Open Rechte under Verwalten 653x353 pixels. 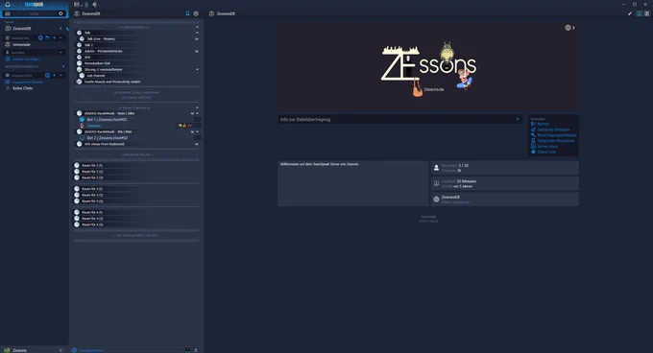543,124
